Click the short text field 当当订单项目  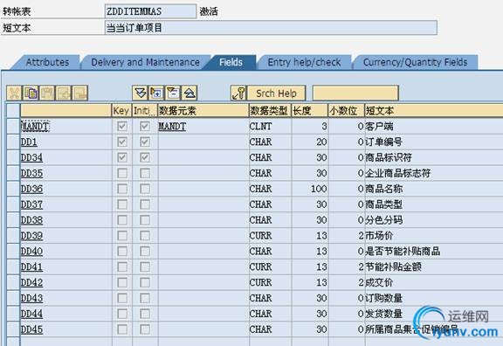[x=271, y=28]
